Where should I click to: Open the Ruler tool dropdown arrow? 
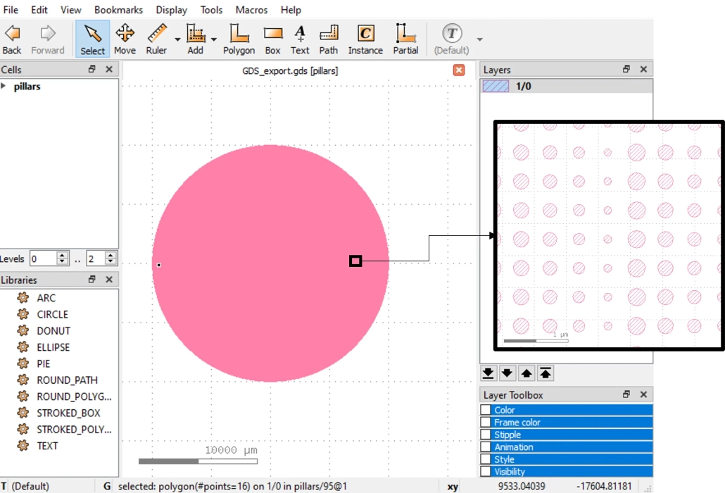[177, 39]
